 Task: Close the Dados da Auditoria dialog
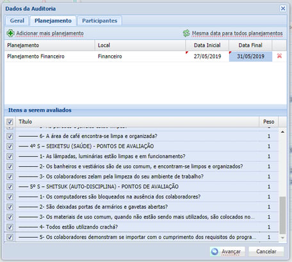283,8
